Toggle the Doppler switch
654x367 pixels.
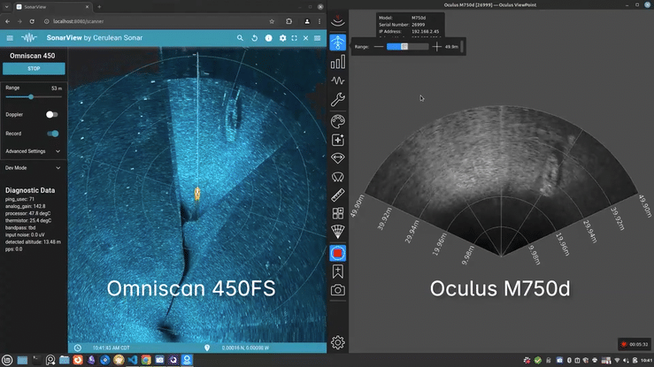tap(52, 114)
